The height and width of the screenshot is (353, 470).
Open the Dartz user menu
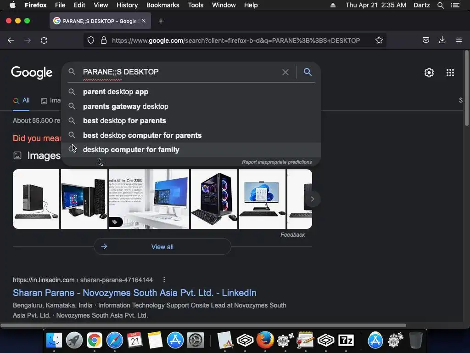(421, 5)
